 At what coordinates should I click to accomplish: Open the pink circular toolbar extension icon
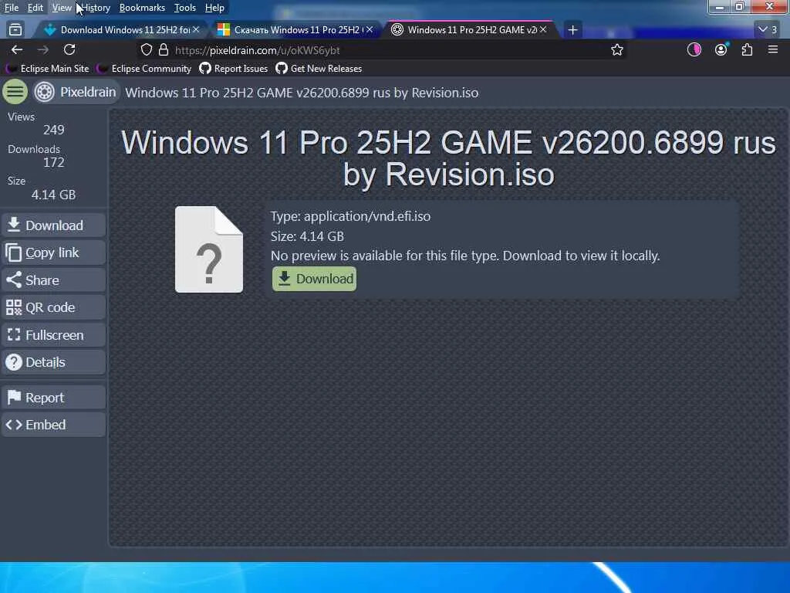point(694,49)
